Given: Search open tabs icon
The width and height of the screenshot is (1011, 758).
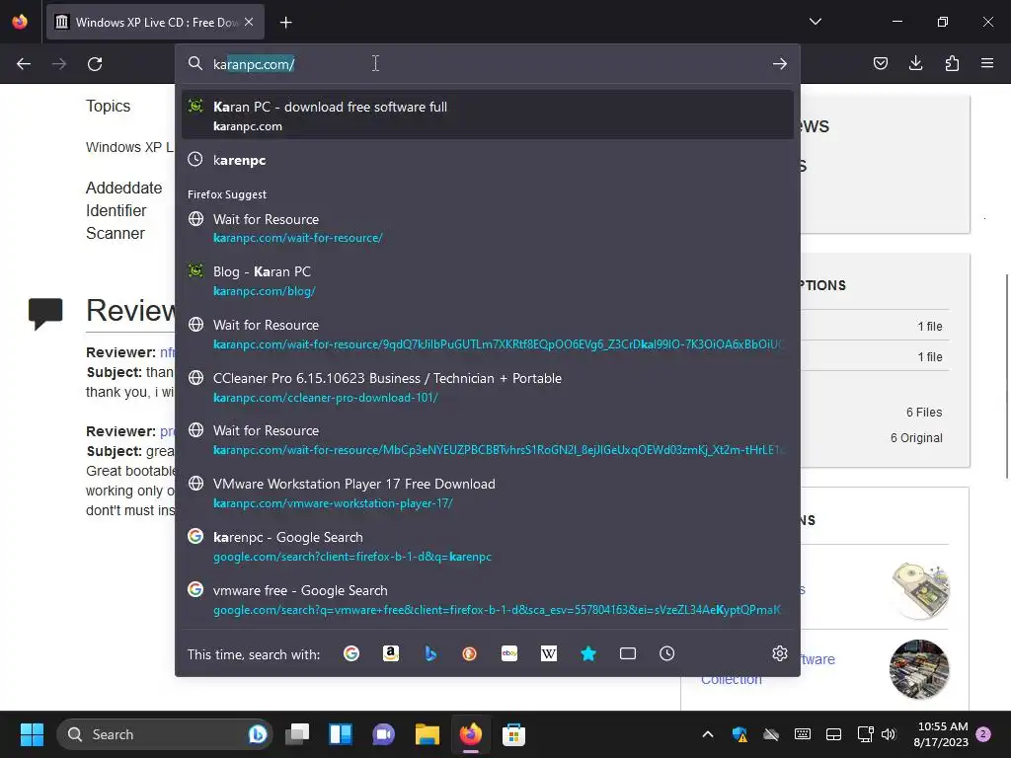Looking at the screenshot, I should pos(627,653).
